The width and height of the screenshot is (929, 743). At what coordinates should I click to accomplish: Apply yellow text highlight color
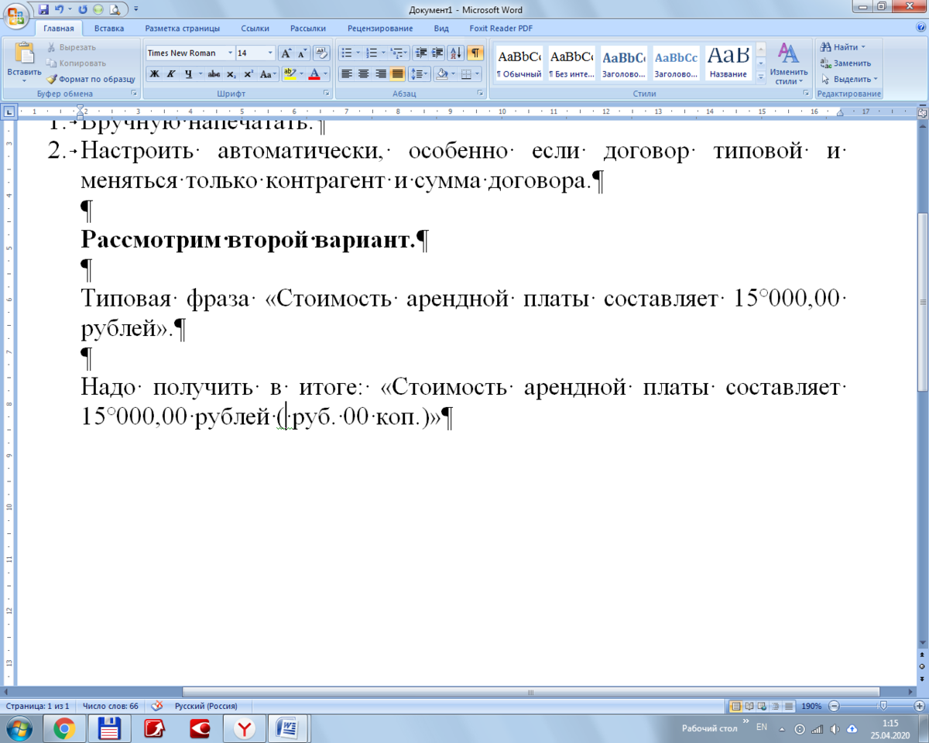click(x=290, y=74)
